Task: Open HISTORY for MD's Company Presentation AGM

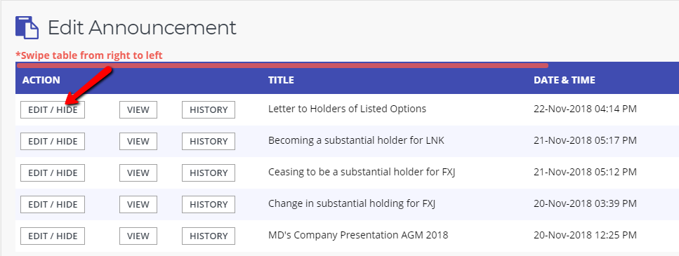Action: click(209, 236)
